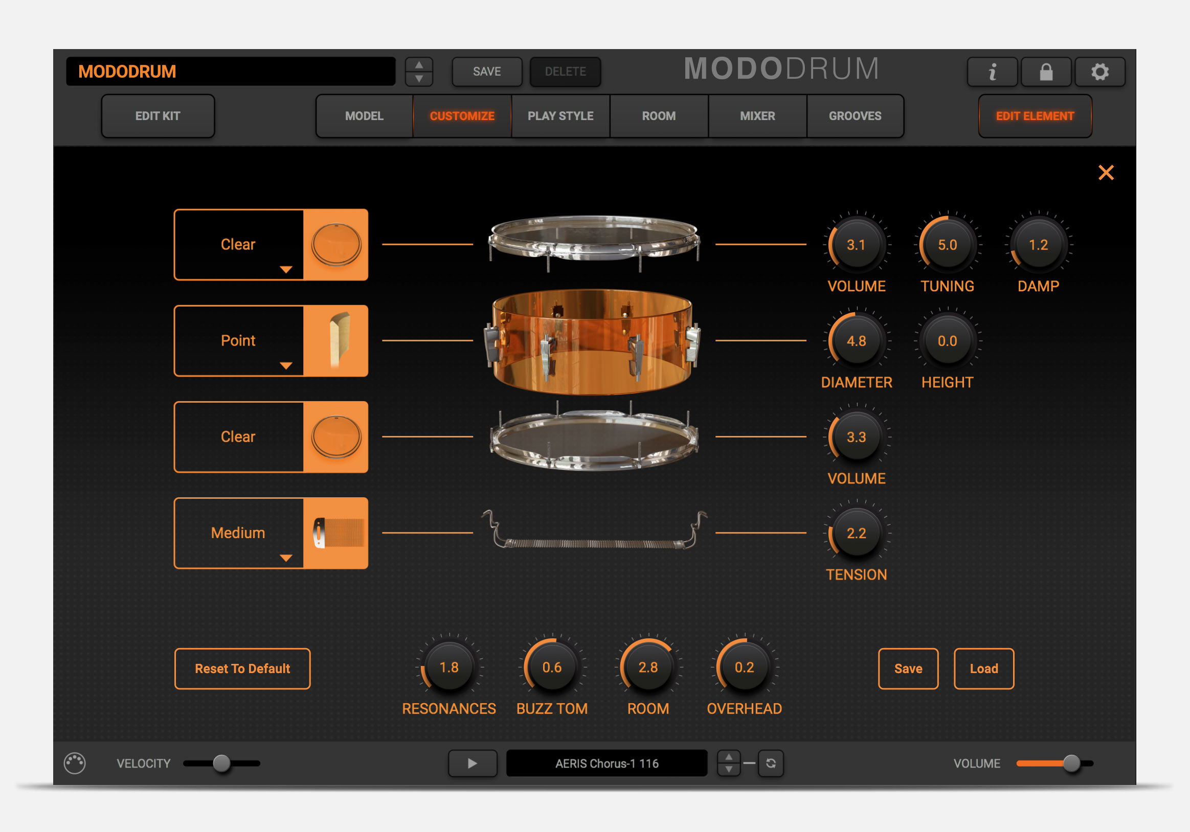This screenshot has width=1190, height=832.
Task: Adjust the VELOCITY slider
Action: tap(220, 762)
